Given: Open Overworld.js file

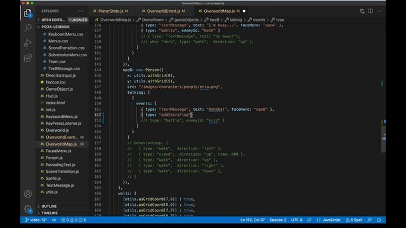Looking at the screenshot, I should (57, 130).
